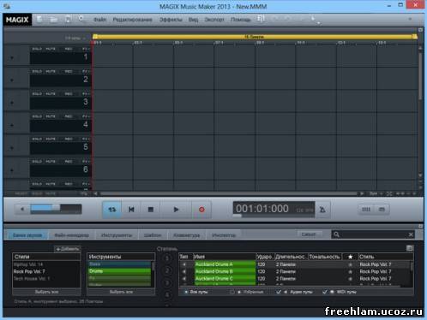Click the Catooh button

(309, 234)
